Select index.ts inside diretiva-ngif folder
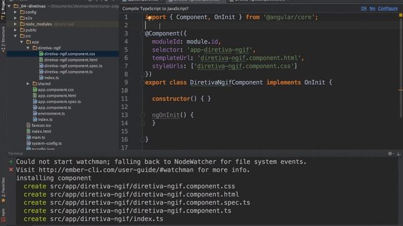The image size is (403, 226). (x=52, y=78)
